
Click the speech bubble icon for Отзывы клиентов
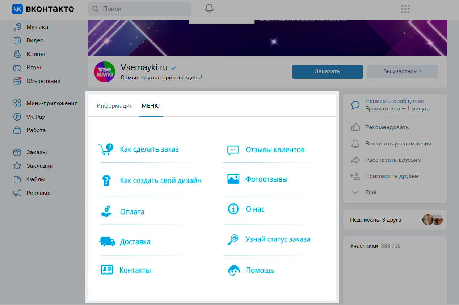click(233, 150)
